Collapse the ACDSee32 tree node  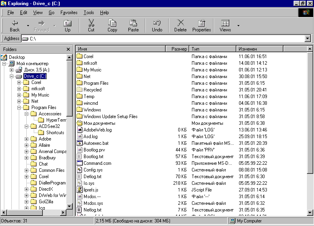click(26, 126)
